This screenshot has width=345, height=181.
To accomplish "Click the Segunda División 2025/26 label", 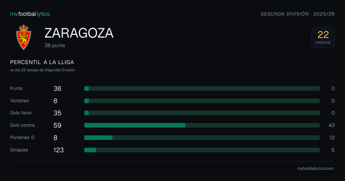I will 298,14.
